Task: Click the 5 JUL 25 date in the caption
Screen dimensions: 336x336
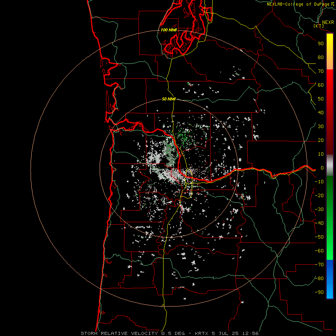Action: point(225,333)
